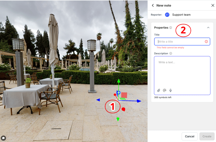Click the blue left-pointing arrow on gizmo

click(98, 100)
